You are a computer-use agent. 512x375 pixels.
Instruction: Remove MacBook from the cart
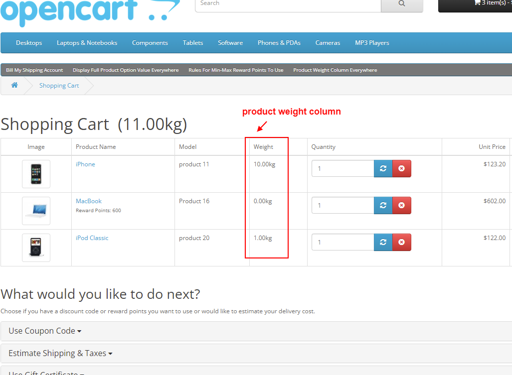(402, 206)
